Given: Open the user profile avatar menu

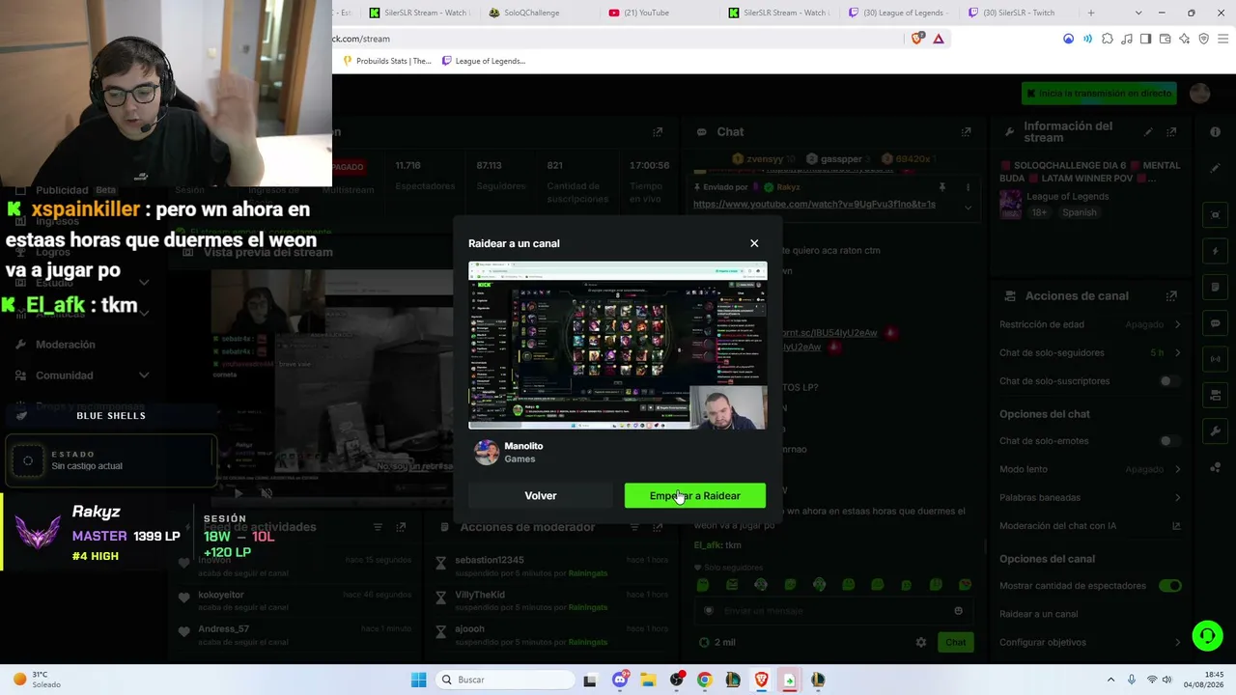Looking at the screenshot, I should point(1200,94).
